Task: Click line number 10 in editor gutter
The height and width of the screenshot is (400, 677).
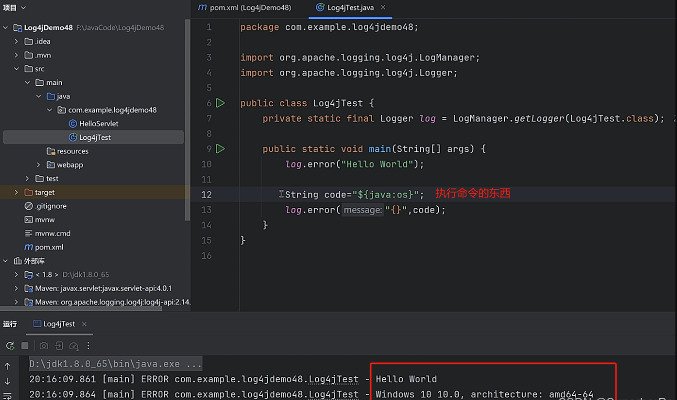Action: [206, 164]
